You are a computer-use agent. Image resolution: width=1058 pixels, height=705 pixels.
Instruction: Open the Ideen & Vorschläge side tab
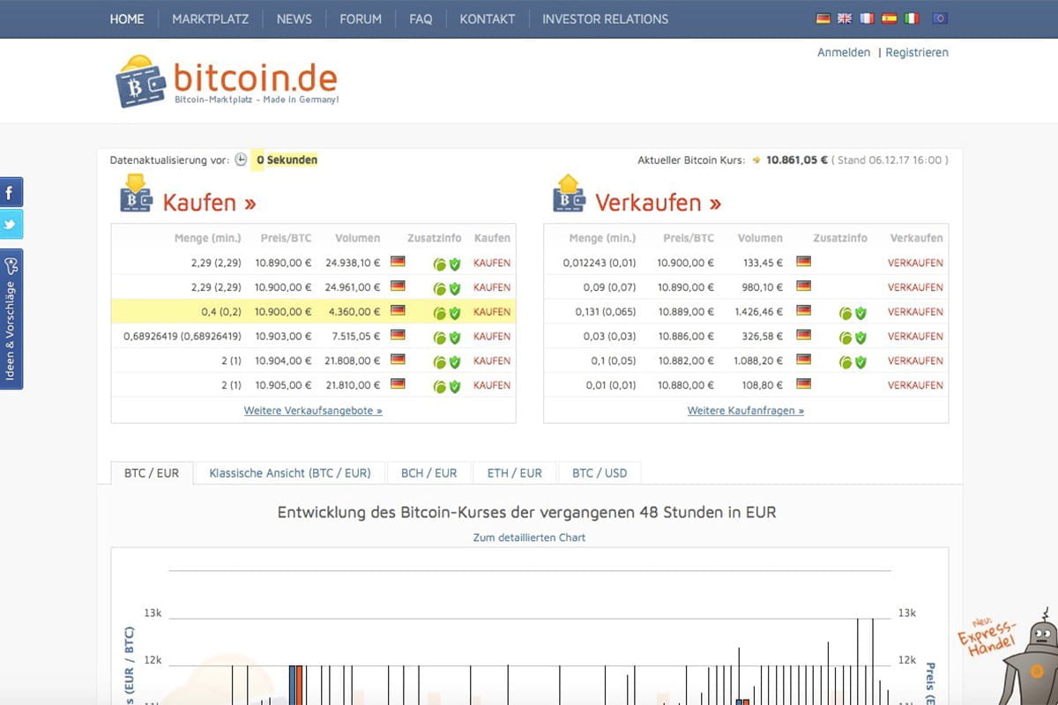11,319
